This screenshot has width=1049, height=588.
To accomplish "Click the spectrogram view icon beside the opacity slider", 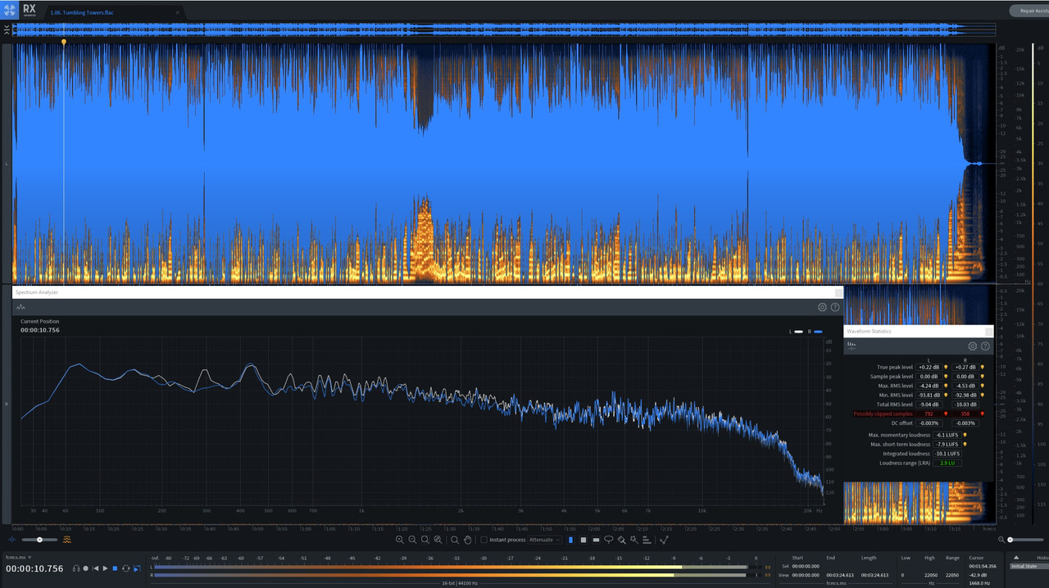I will pos(67,540).
